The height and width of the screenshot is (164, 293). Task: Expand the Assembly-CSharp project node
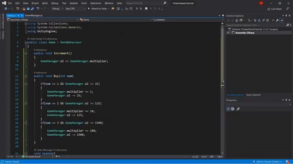(x=228, y=33)
